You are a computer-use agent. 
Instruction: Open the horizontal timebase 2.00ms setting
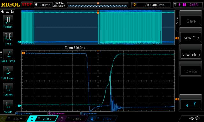[x=43, y=5]
